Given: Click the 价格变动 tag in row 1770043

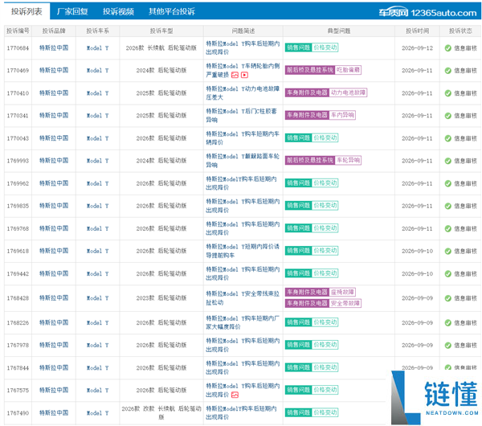Looking at the screenshot, I should coord(325,137).
